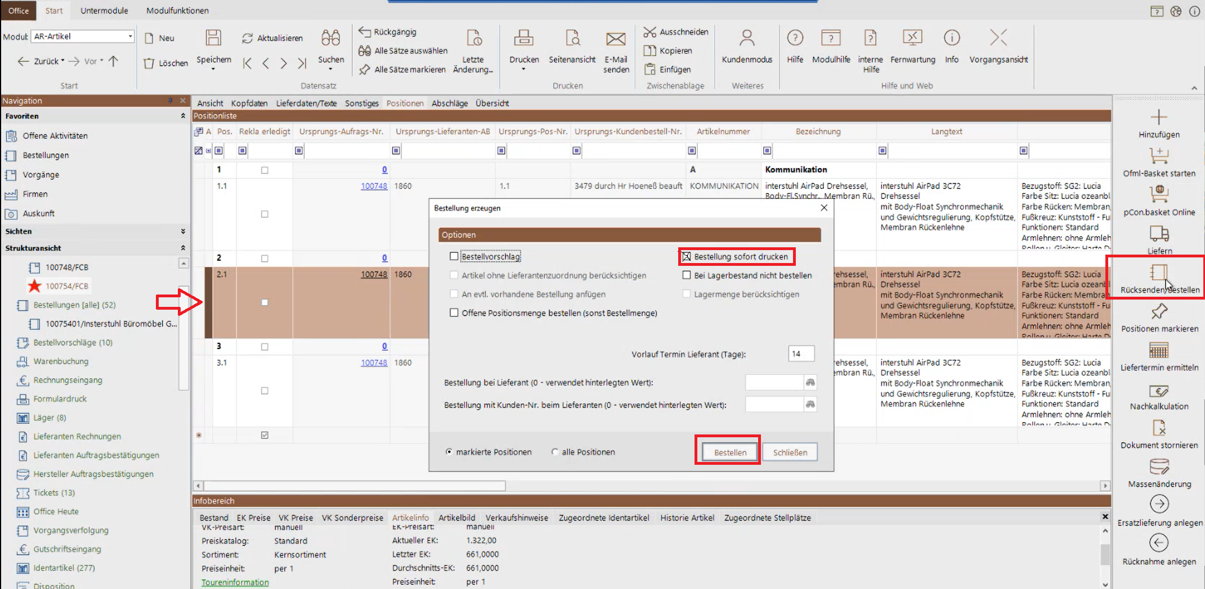Start Ofml-Basket from right sidebar
This screenshot has height=589, width=1205.
tap(1159, 156)
